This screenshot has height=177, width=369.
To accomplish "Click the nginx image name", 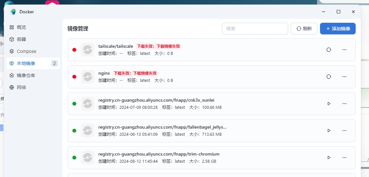I will (x=104, y=73).
